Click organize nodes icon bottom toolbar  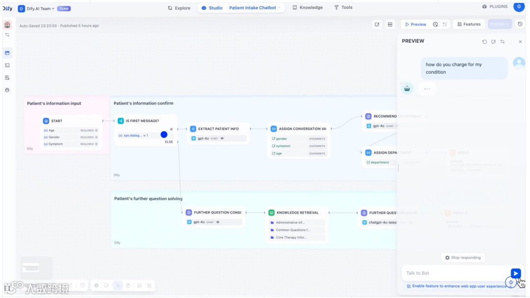click(x=149, y=286)
